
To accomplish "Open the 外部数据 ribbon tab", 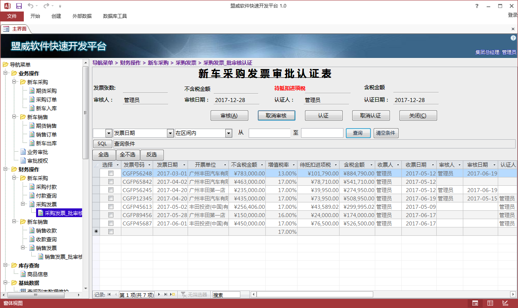I will (x=82, y=16).
